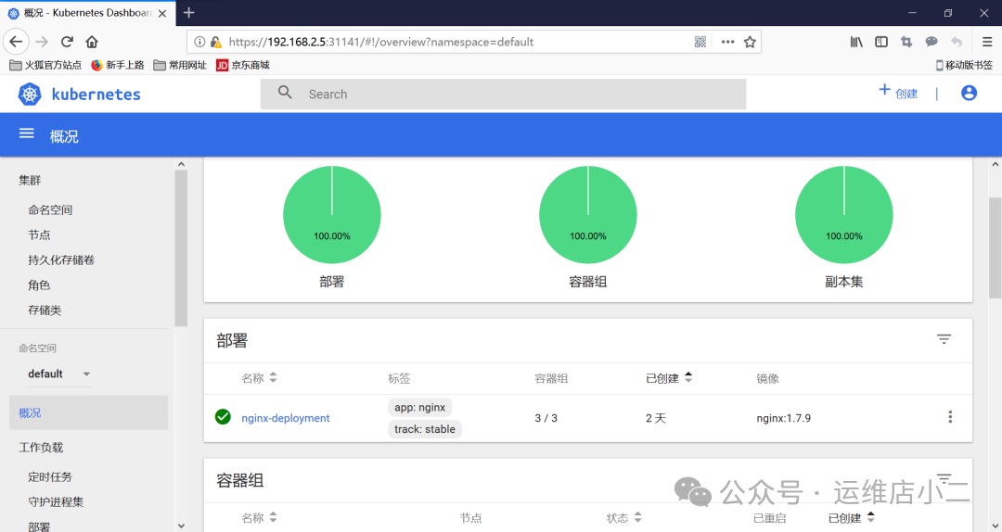
Task: Reload the current page
Action: point(67,42)
